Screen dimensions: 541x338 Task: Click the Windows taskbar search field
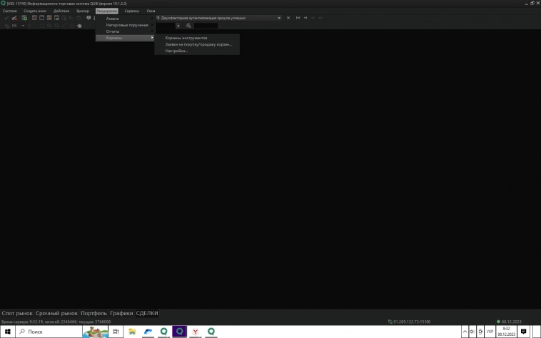50,332
